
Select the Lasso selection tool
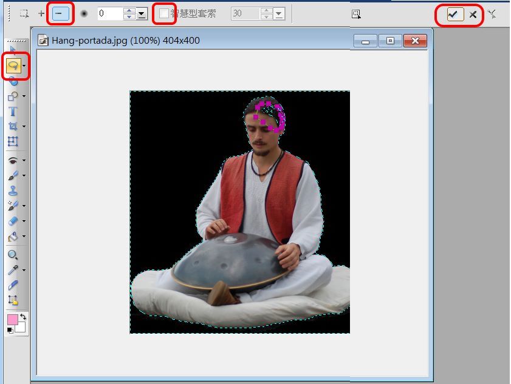click(13, 66)
